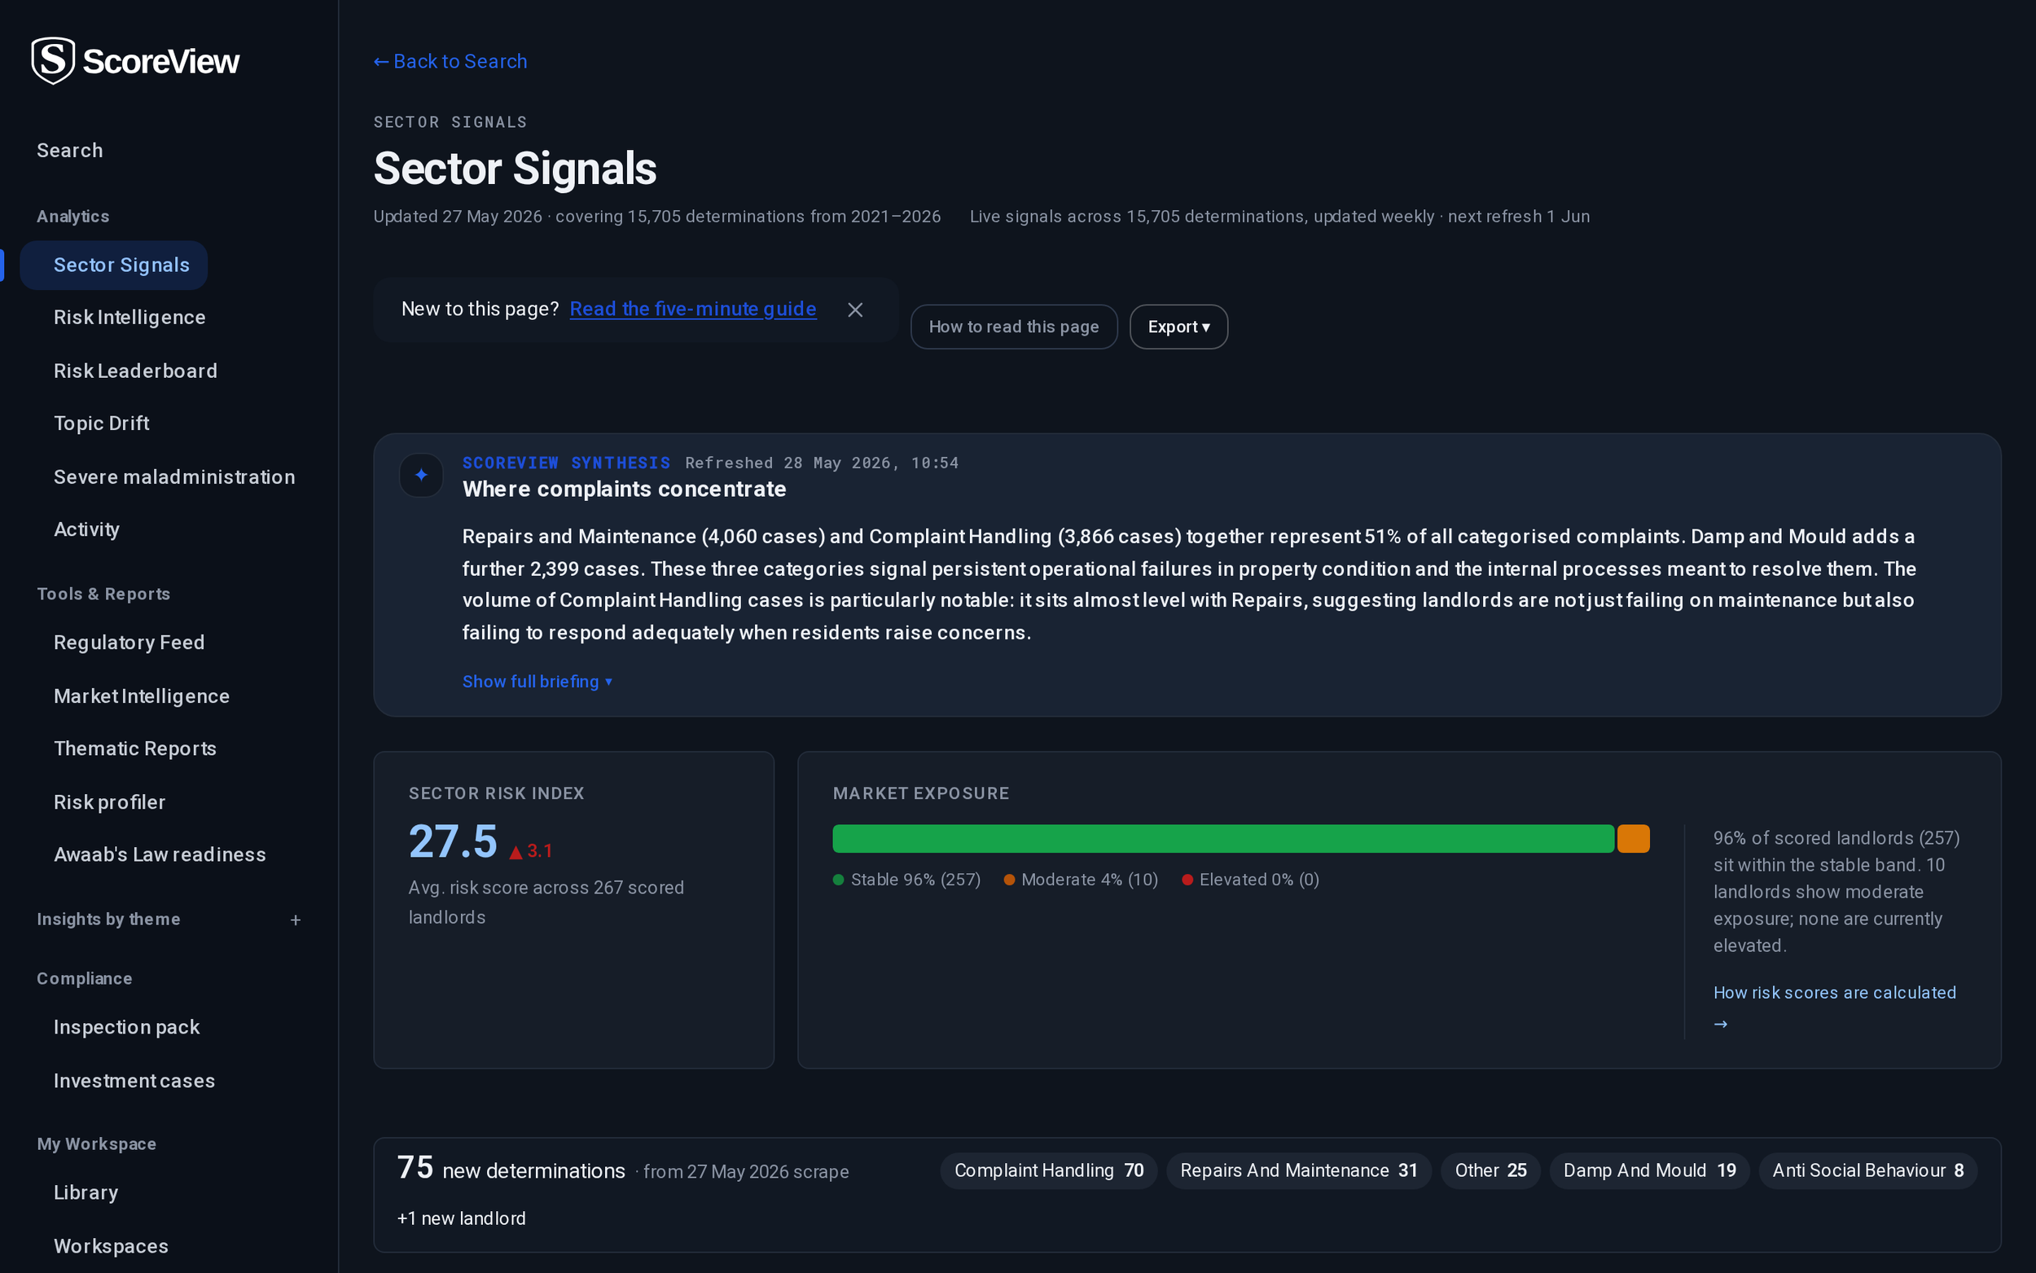Viewport: 2036px width, 1273px height.
Task: Click the Sector Signals page title
Action: pos(514,169)
